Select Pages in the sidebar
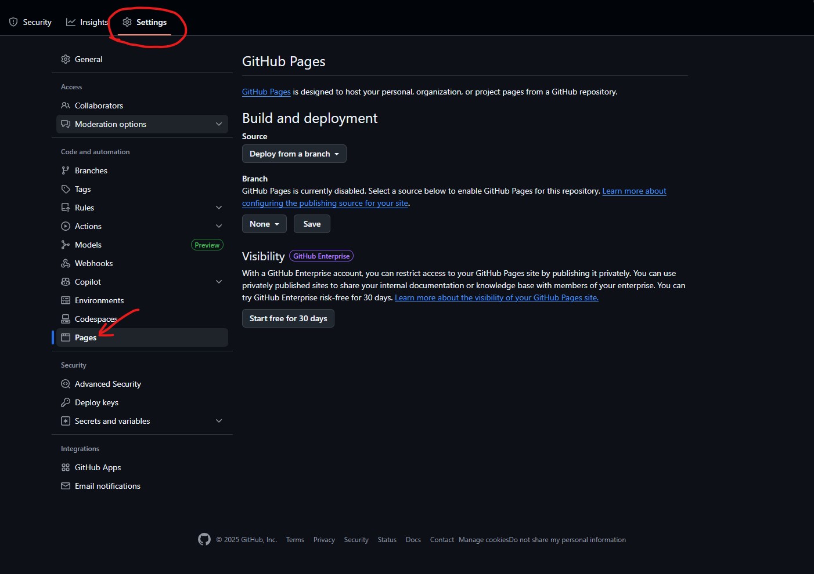This screenshot has height=574, width=814. [142, 337]
